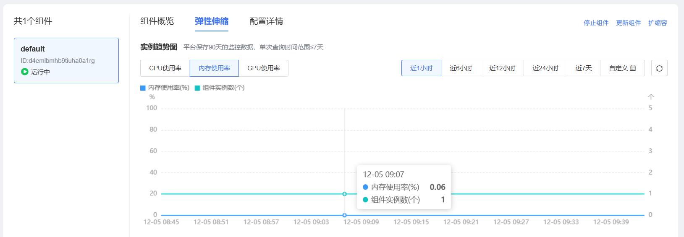Choose the 近6小时 time range
The width and height of the screenshot is (684, 237).
[x=461, y=68]
